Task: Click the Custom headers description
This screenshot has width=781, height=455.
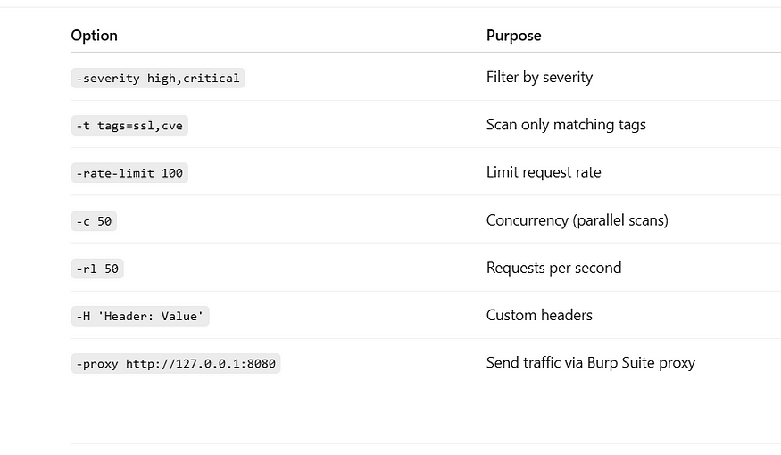Action: click(539, 315)
